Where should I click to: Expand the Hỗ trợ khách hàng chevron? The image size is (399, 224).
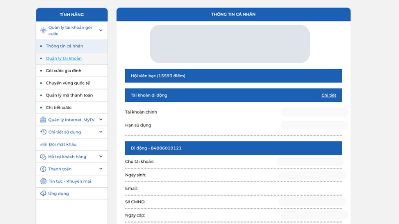tap(101, 157)
